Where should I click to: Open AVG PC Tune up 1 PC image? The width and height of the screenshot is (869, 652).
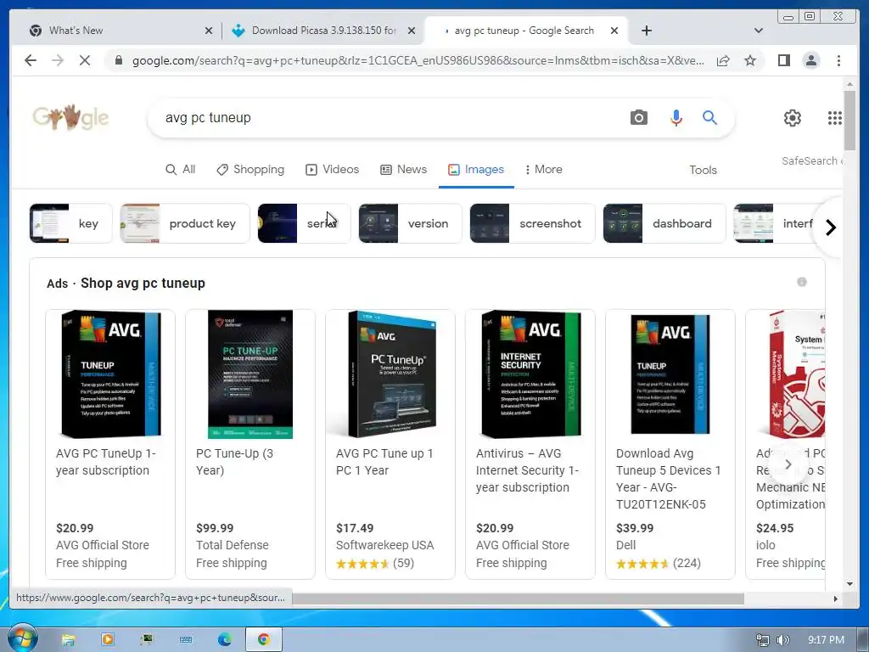pyautogui.click(x=390, y=374)
